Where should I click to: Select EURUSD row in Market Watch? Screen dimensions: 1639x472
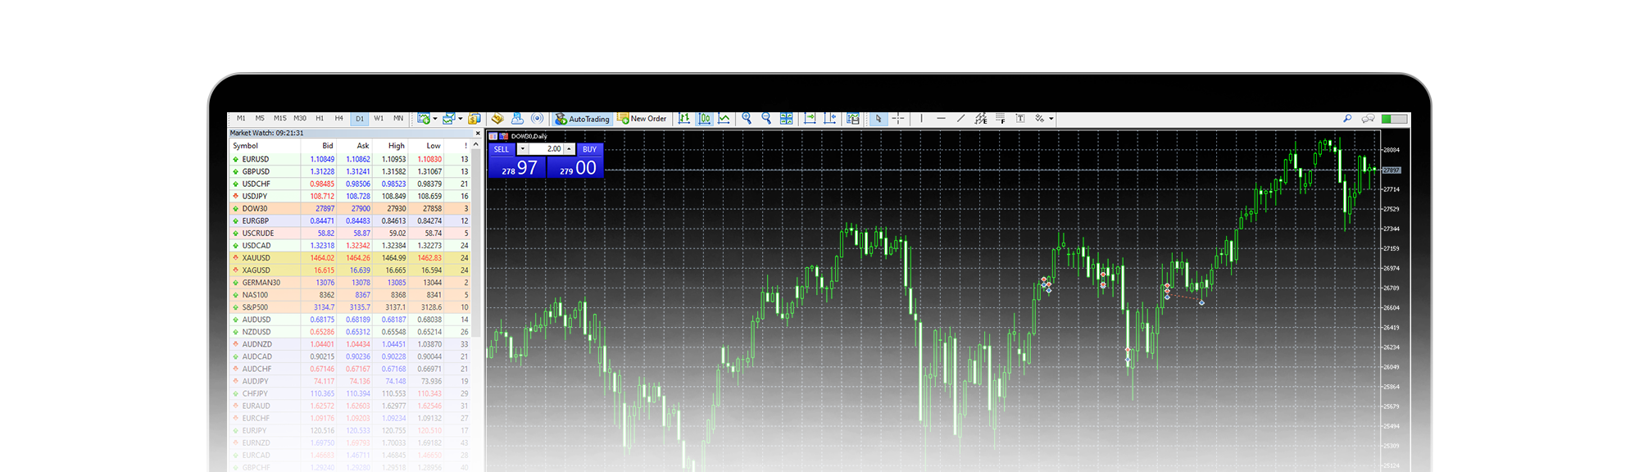351,159
